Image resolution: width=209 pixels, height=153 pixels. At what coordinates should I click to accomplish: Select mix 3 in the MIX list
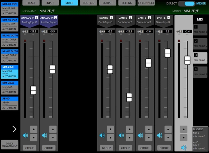200,58
